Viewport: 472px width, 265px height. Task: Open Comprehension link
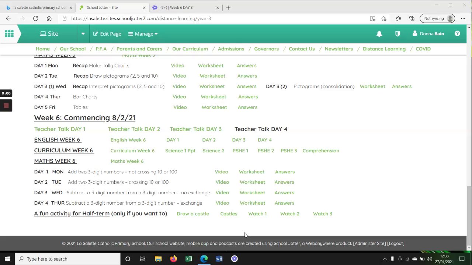[321, 151]
